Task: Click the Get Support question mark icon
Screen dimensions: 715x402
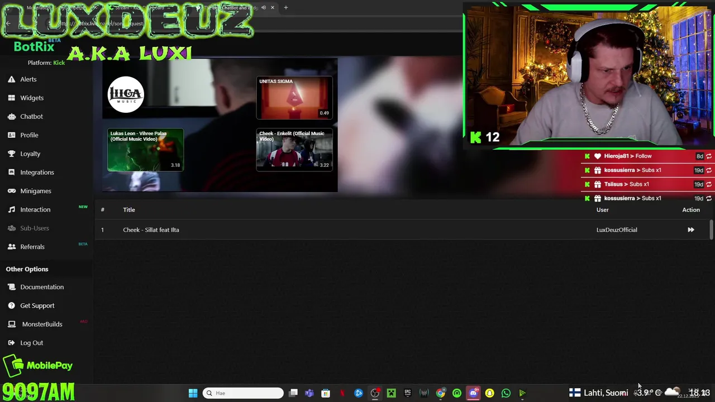Action: [11, 305]
